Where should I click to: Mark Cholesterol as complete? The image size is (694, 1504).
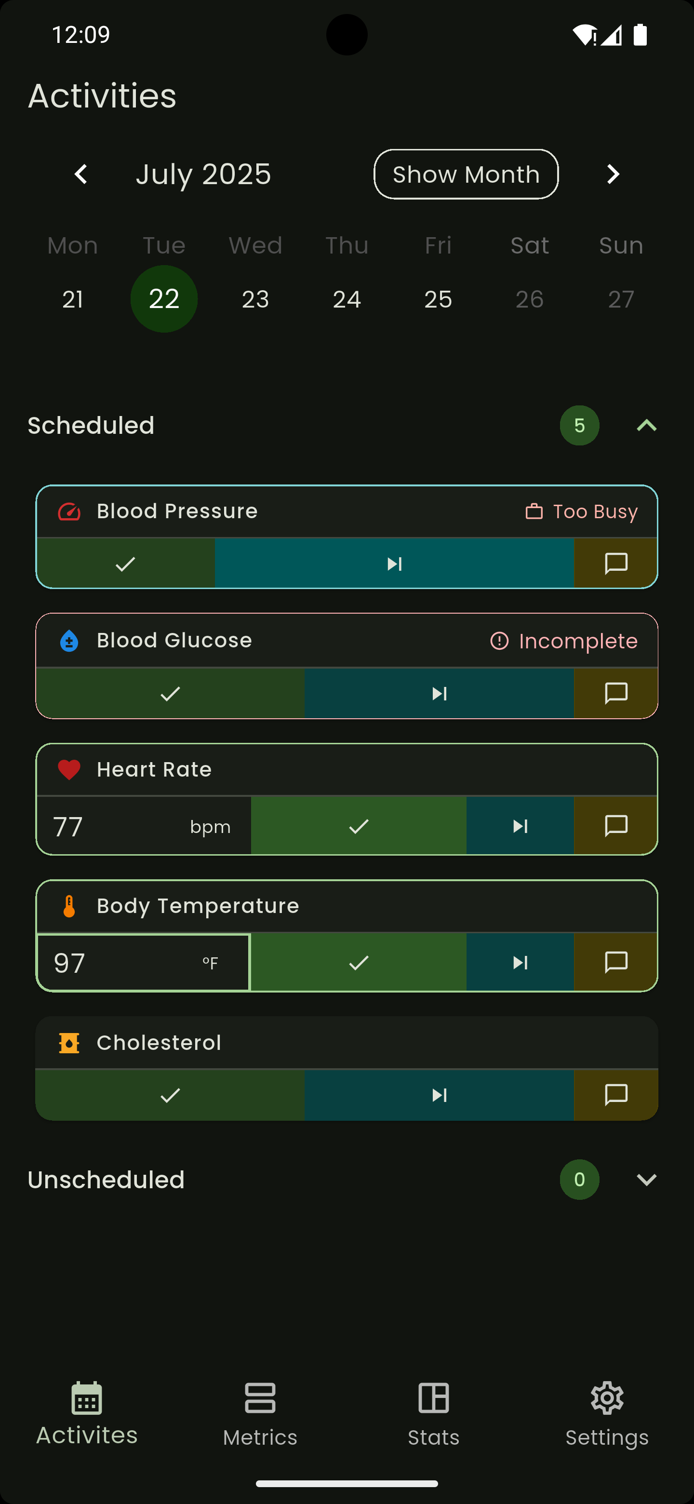[170, 1095]
